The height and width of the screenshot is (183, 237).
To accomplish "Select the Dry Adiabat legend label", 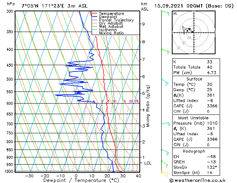I will click(111, 23).
